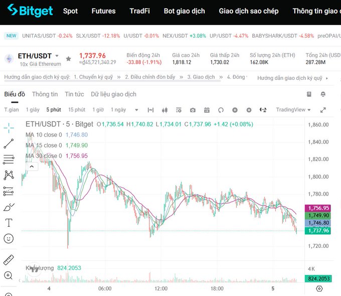Open 10x Giá Ethereum link
The width and height of the screenshot is (341, 296).
(41, 64)
